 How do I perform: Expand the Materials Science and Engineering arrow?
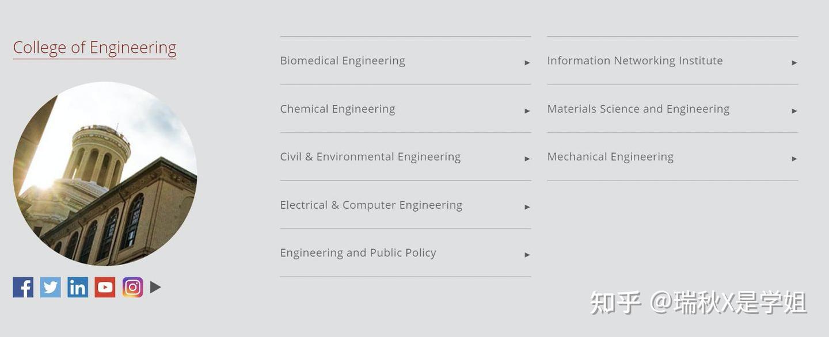click(x=794, y=111)
